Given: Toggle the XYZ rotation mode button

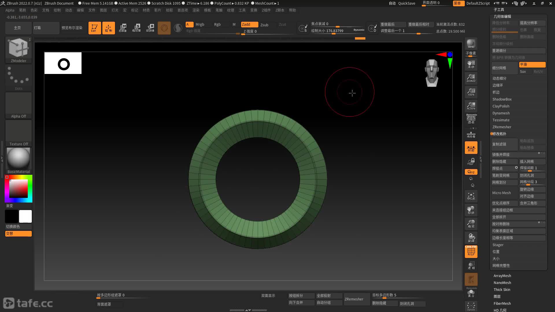Looking at the screenshot, I should pyautogui.click(x=471, y=172).
